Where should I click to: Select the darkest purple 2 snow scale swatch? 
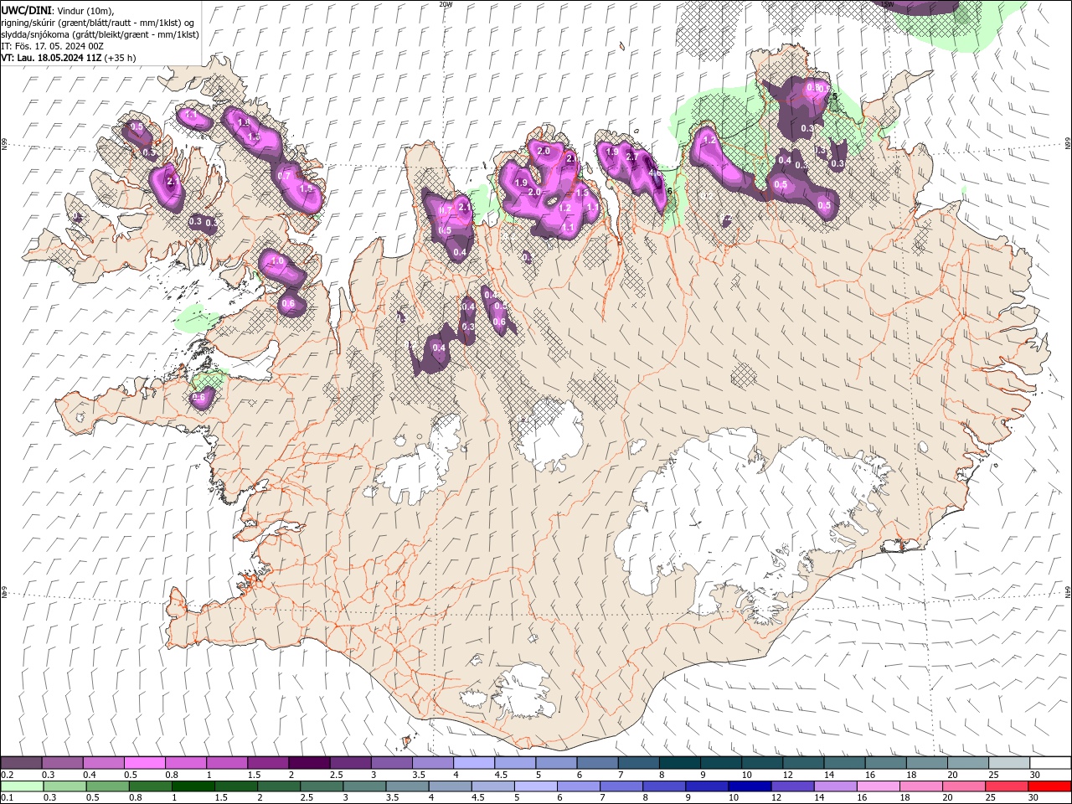[309, 762]
